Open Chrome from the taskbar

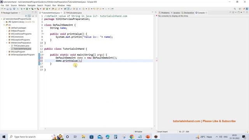point(132,136)
